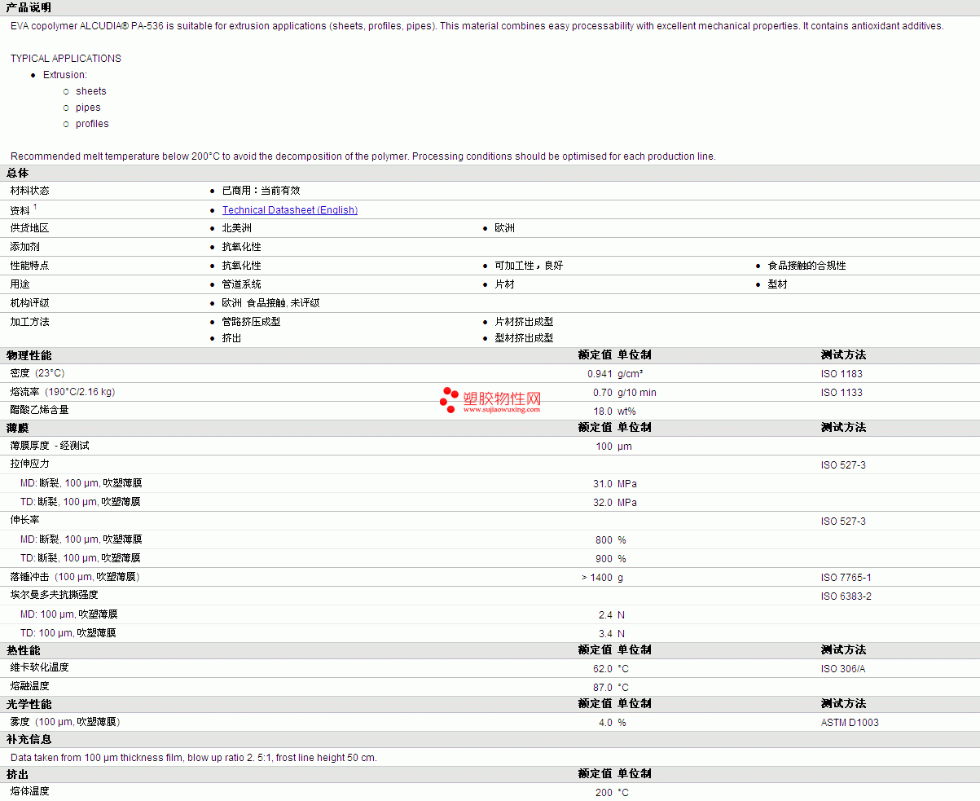Select the 材料状态 row label
Screen dimensions: 980x801
coord(30,191)
